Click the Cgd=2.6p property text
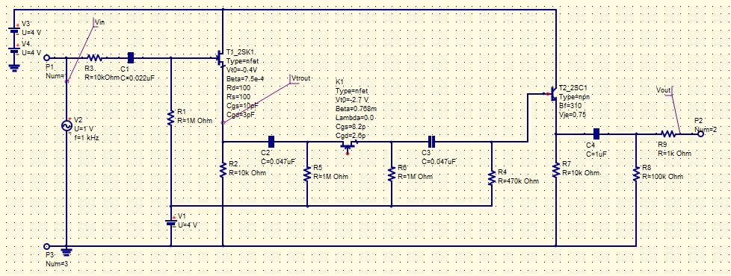Screen dimensions: 731x276 pos(351,135)
